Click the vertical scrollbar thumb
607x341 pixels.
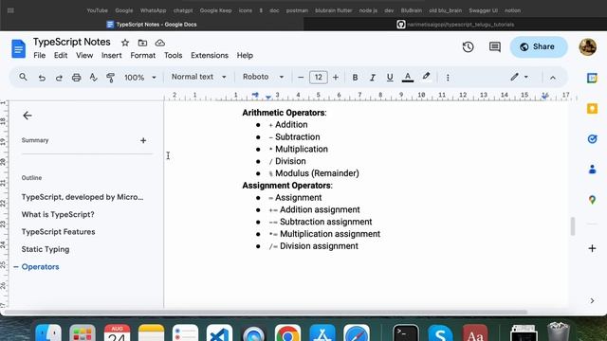573,226
